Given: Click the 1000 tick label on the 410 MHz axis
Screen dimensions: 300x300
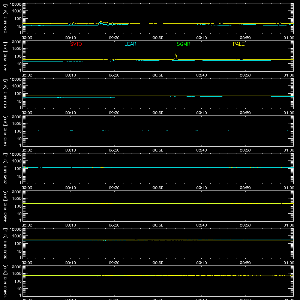Looking at the screenshot, I should [17, 49].
